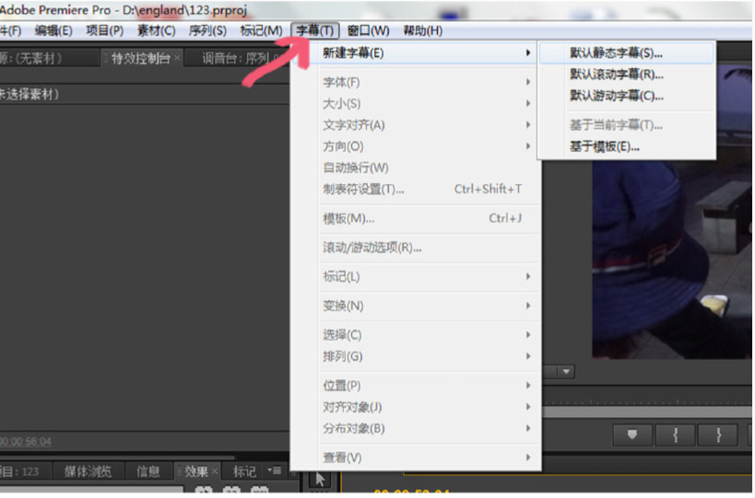Viewport: 755px width, 498px height.
Task: Open the 素材(C) menu
Action: (x=156, y=30)
